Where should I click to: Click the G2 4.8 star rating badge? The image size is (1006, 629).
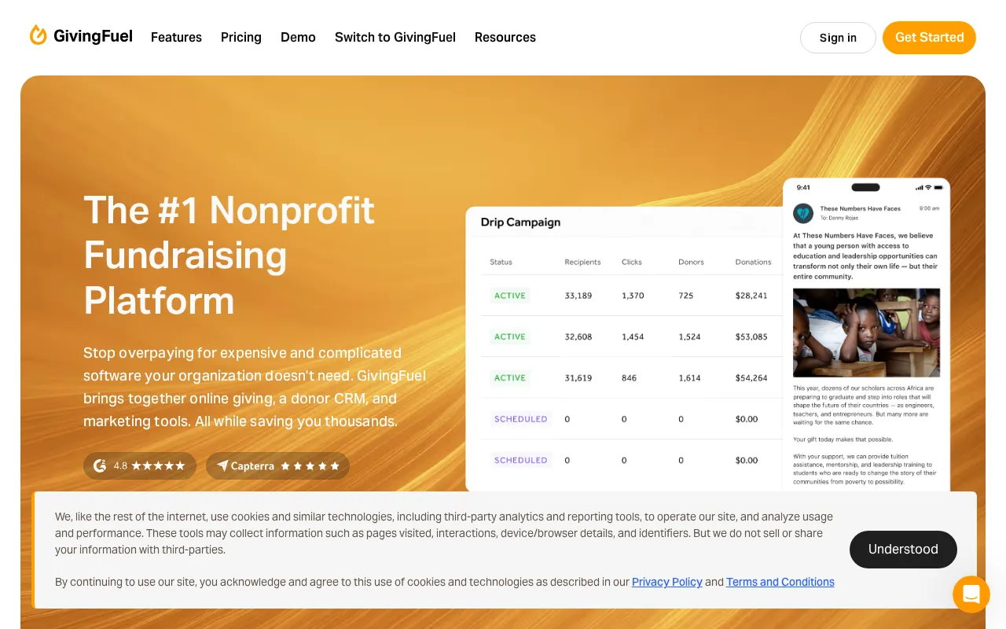pyautogui.click(x=139, y=465)
